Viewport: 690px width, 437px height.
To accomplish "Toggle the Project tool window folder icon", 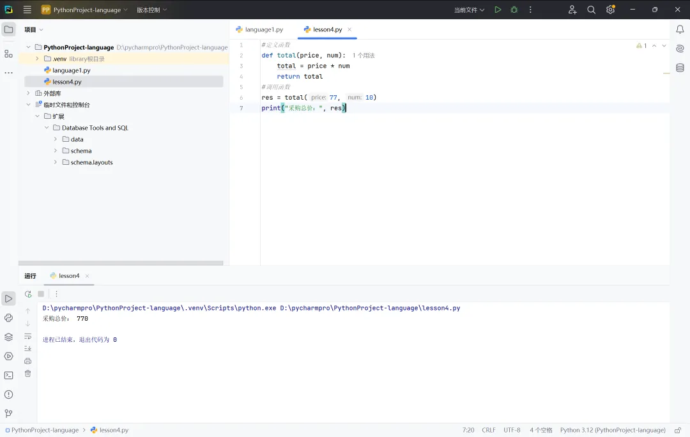I will coord(9,29).
